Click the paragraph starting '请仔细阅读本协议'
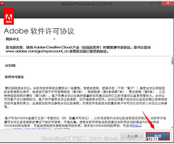The height and width of the screenshot is (144, 174). tap(86, 97)
